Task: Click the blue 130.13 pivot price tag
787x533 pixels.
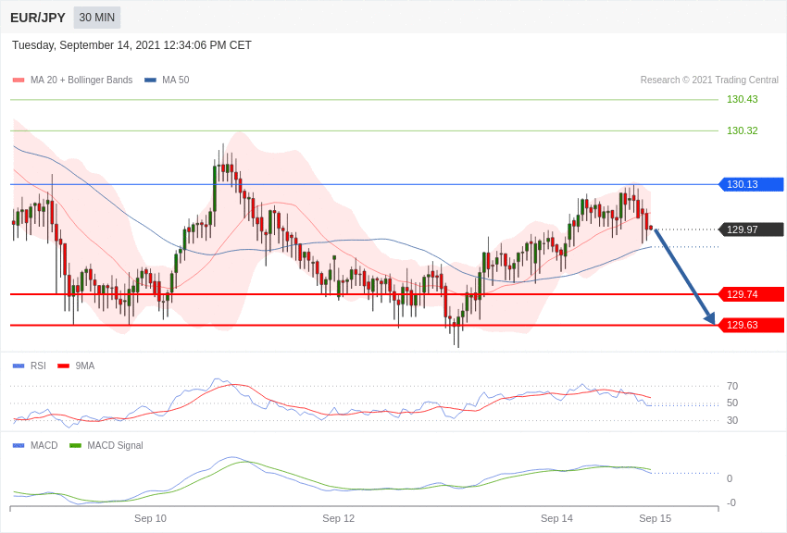Action: [x=752, y=184]
